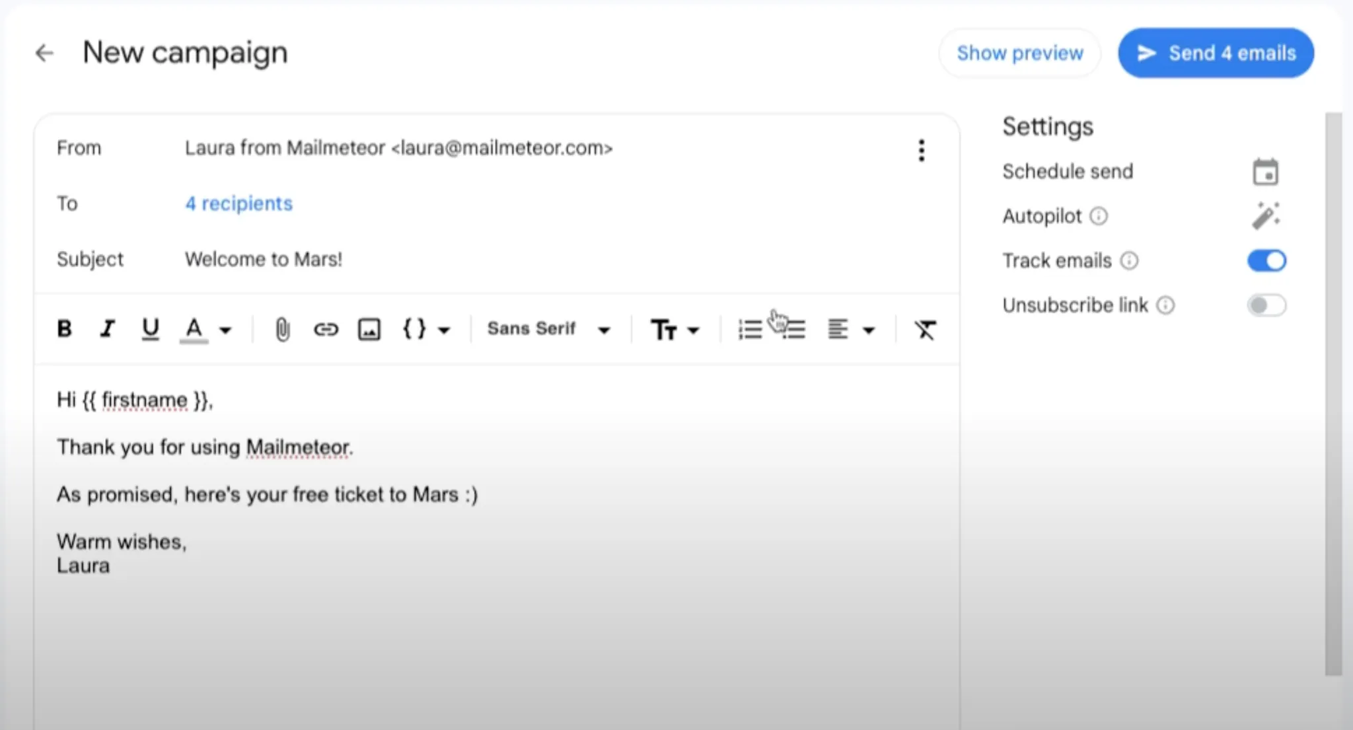
Task: Apply italic formatting
Action: coord(107,328)
